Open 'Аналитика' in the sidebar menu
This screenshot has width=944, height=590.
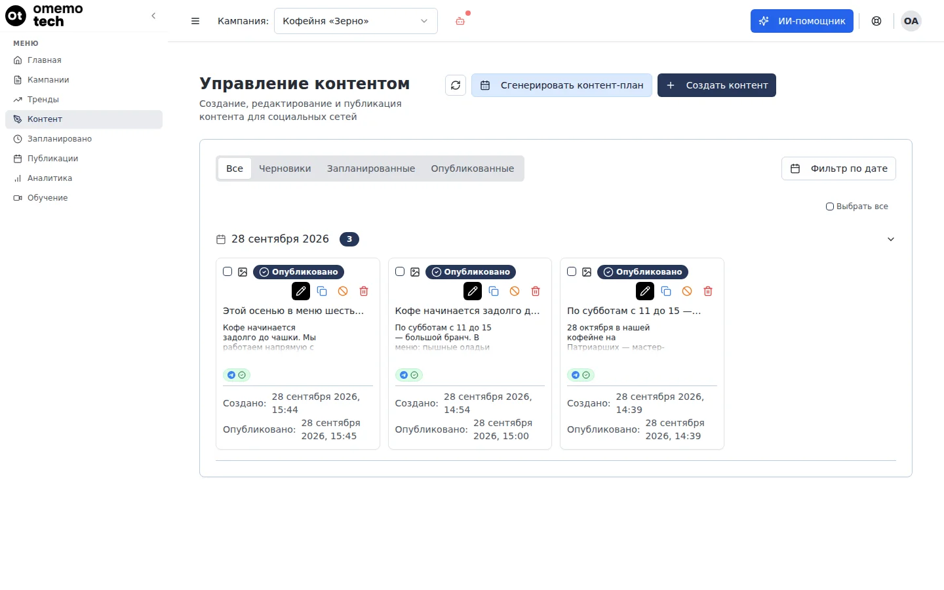click(x=84, y=178)
